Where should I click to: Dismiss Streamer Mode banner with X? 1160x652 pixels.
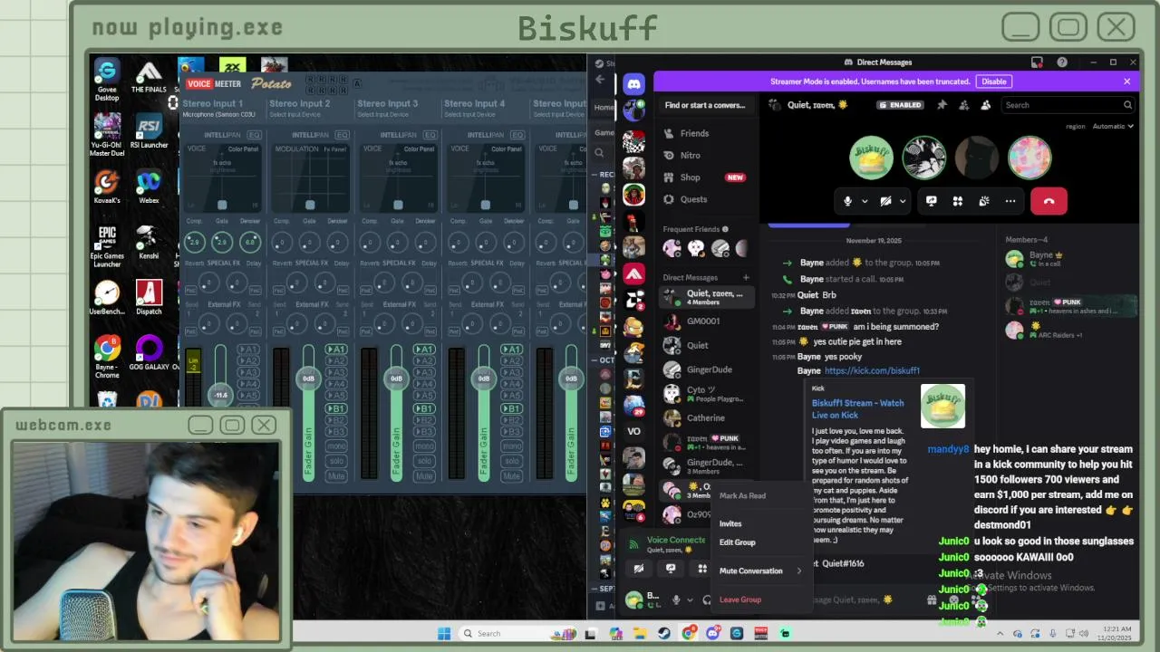(1126, 81)
